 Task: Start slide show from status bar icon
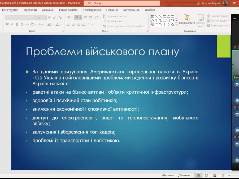point(224,175)
